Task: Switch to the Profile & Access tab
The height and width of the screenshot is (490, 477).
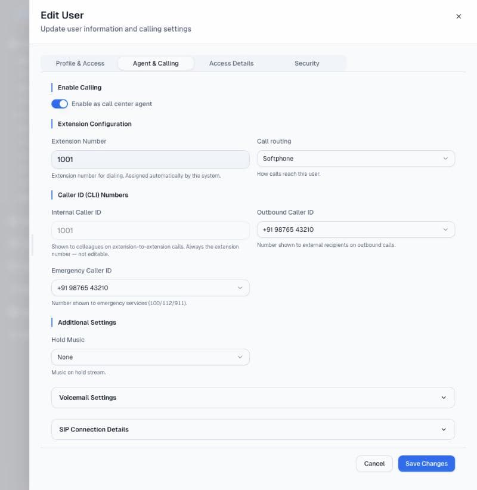Action: (x=80, y=63)
